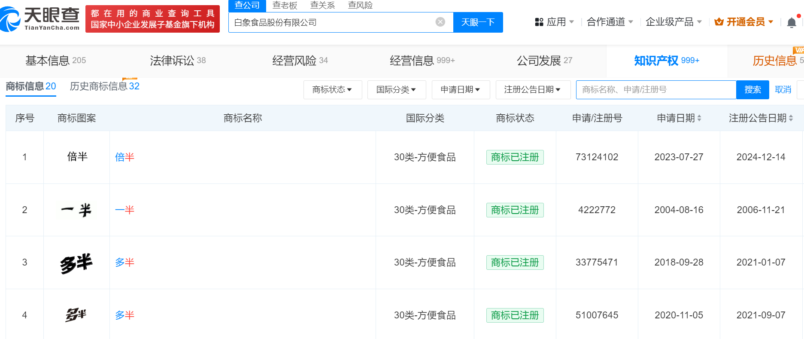The height and width of the screenshot is (339, 804).
Task: Select the 历史商标信息 32 sub-tab
Action: (105, 86)
